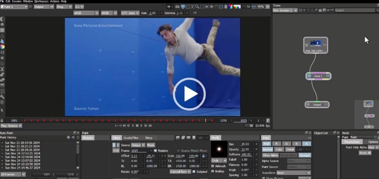Click the Detail mode button
Screen dimensions: 379x179
[290, 149]
